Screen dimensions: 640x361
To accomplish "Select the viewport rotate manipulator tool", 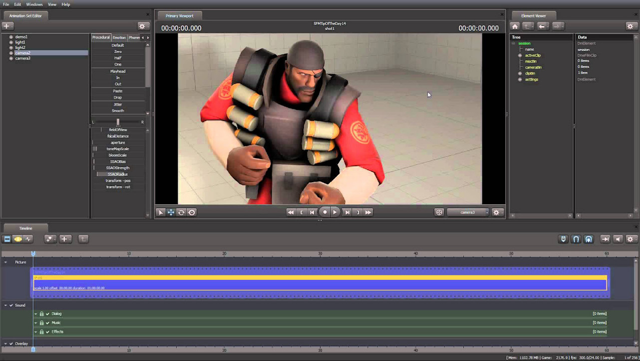I will click(x=181, y=212).
